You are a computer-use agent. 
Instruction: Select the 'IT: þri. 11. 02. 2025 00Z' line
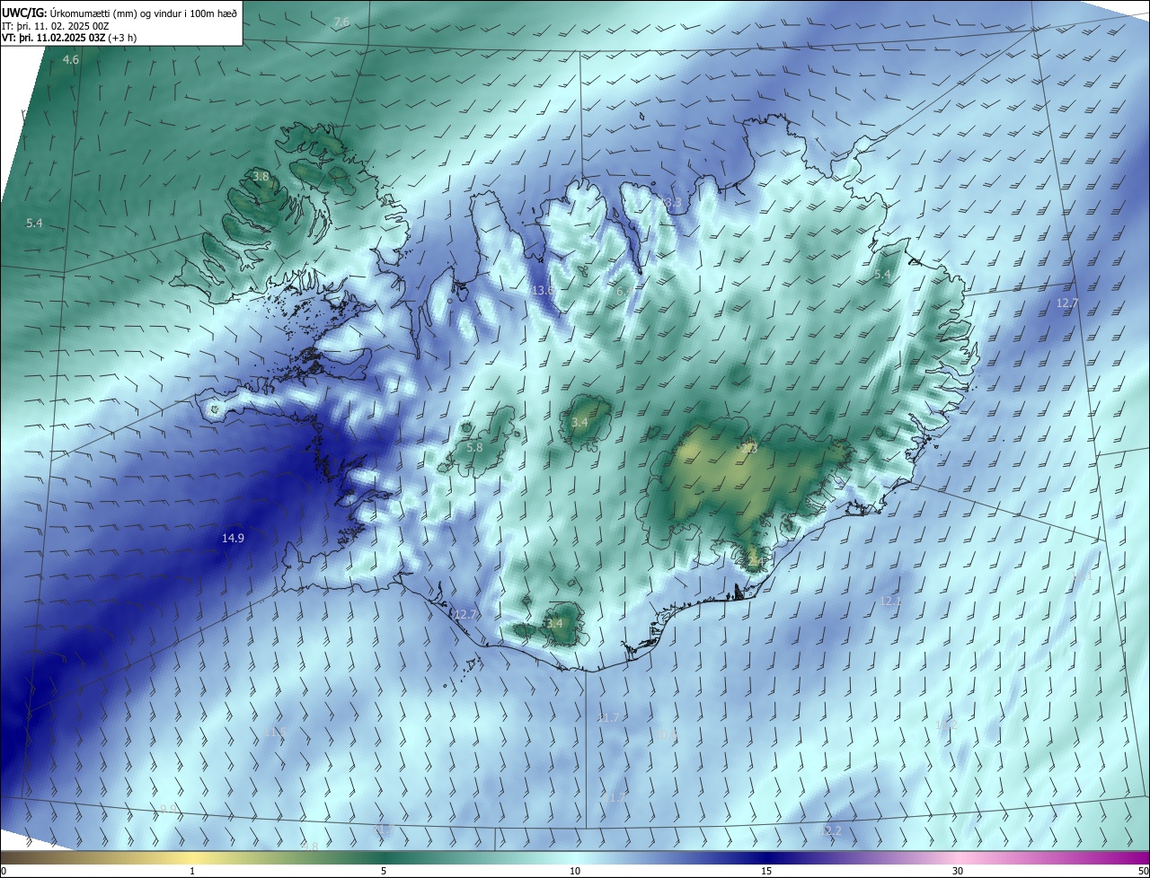click(56, 26)
